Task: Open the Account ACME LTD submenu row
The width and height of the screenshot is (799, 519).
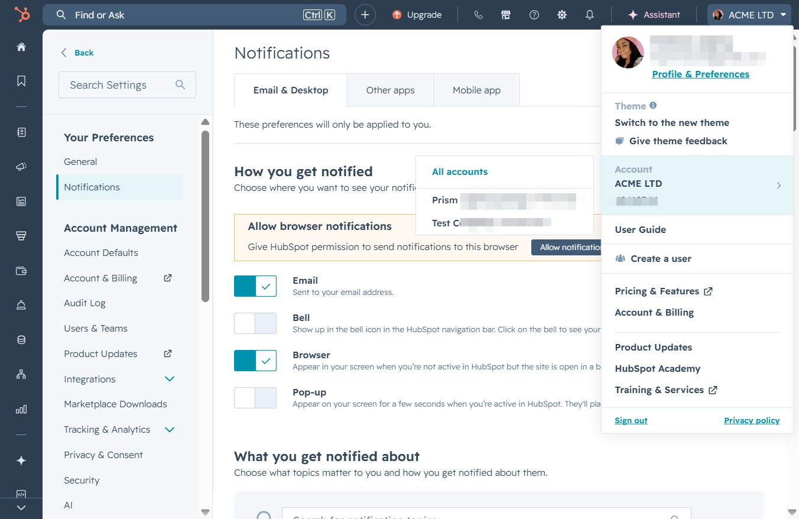Action: tap(697, 185)
